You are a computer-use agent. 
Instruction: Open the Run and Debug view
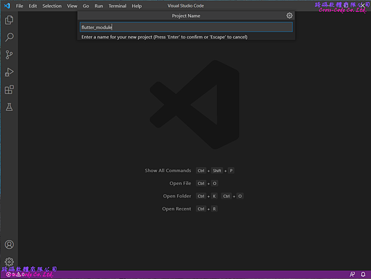point(9,72)
